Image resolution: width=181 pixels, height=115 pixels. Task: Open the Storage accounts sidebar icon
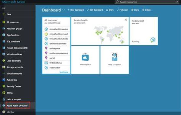pyautogui.click(x=4, y=67)
